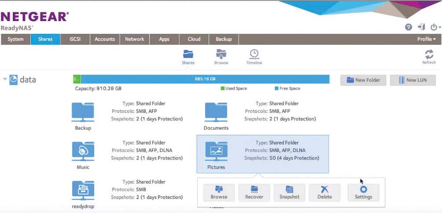442x213 pixels.
Task: Open the Timeline clock icon
Action: (x=254, y=57)
